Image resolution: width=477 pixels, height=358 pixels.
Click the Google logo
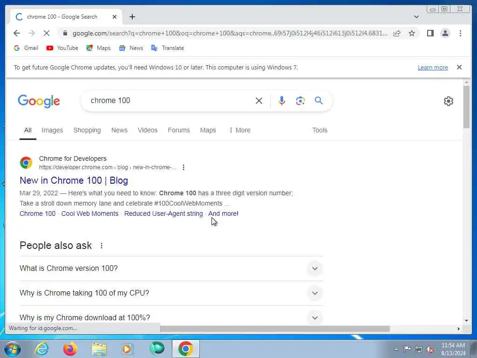[x=39, y=101]
